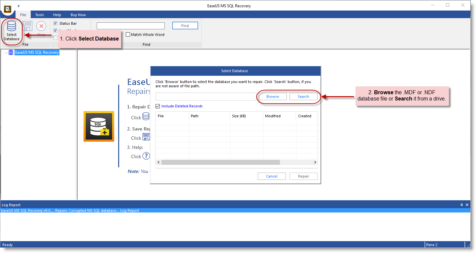Open the Help ribbon tab
The height and width of the screenshot is (253, 476).
tap(57, 15)
